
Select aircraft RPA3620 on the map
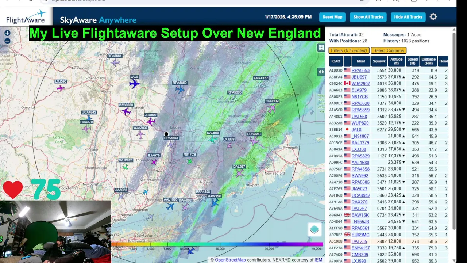pos(126,111)
